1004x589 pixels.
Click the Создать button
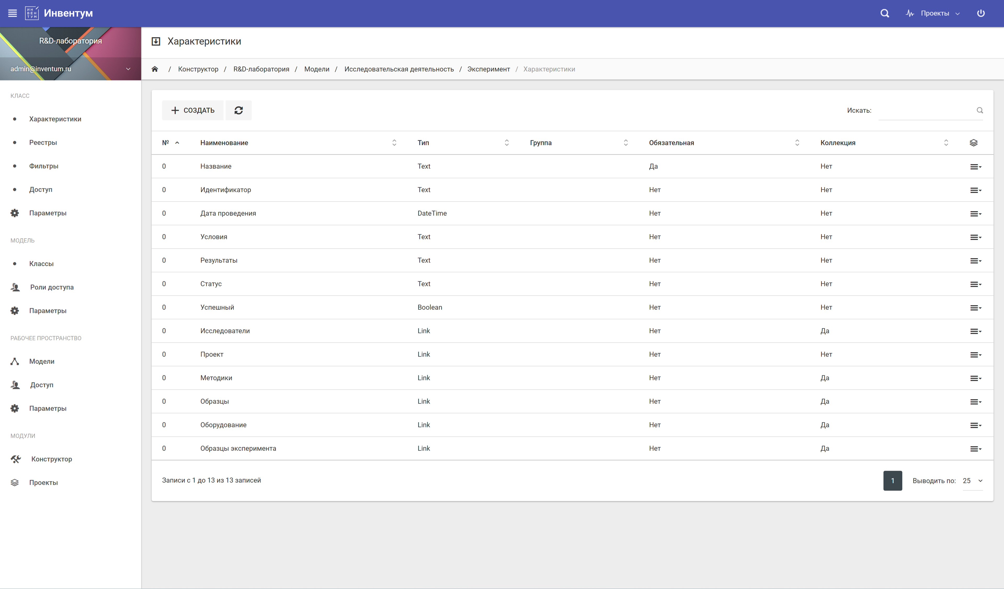click(193, 110)
